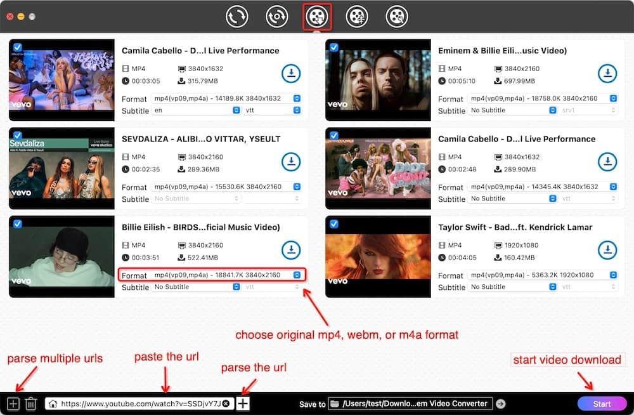Uncheck the Billie Eilish BIRDS video checkbox
634x415 pixels.
coord(17,223)
